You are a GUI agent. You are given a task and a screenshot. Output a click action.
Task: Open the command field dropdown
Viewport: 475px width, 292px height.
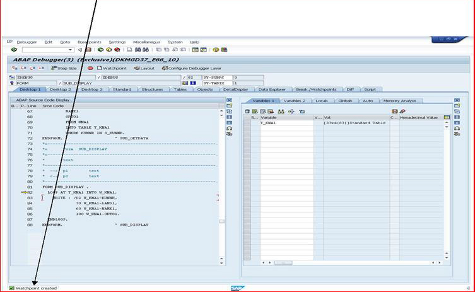point(70,50)
